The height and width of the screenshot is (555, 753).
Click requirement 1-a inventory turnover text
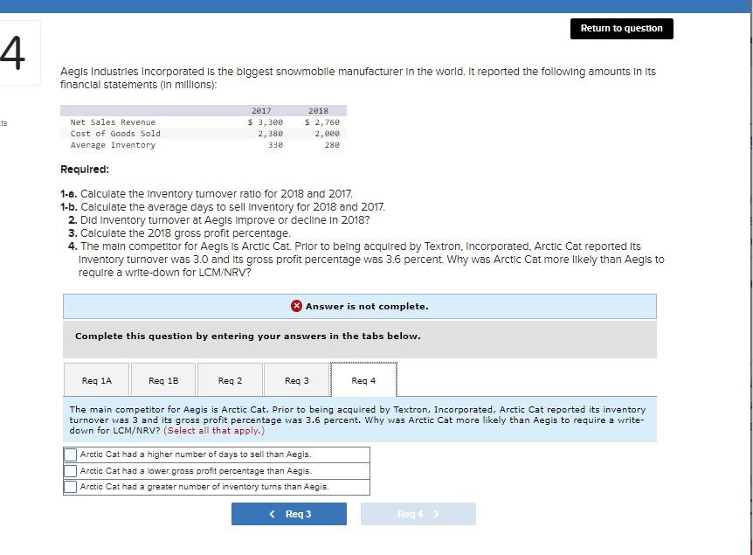coord(206,194)
